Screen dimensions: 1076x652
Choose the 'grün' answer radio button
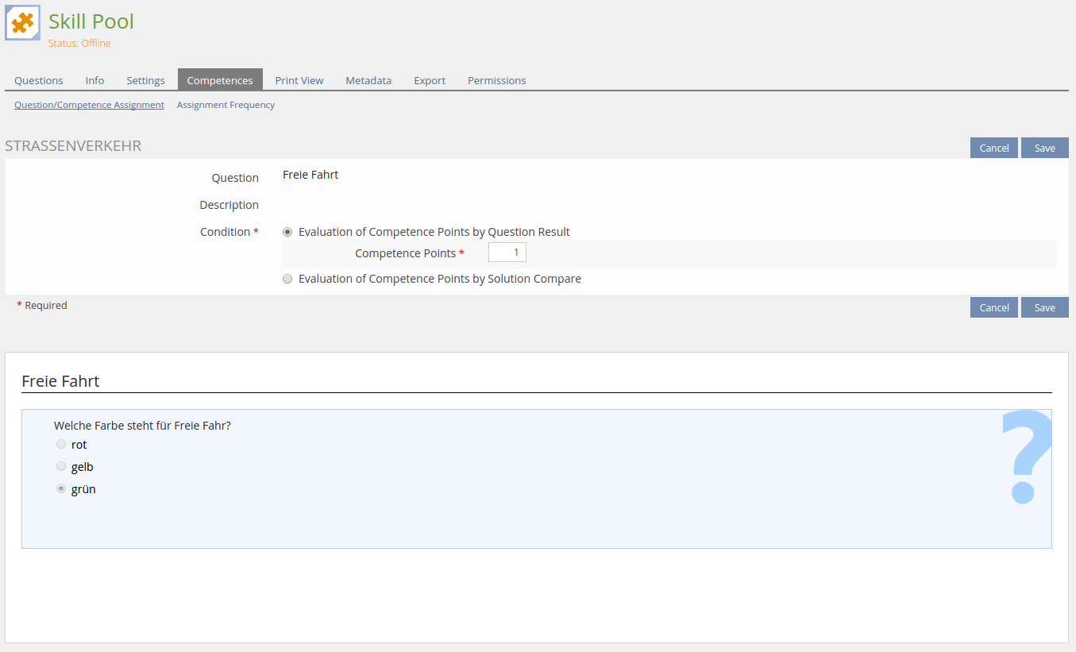pos(61,489)
